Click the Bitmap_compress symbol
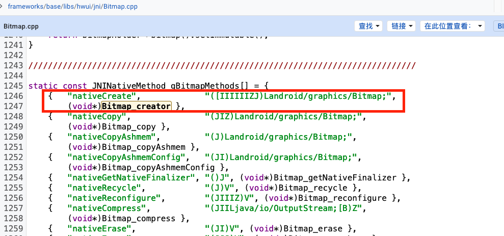This screenshot has width=504, height=236. click(139, 219)
